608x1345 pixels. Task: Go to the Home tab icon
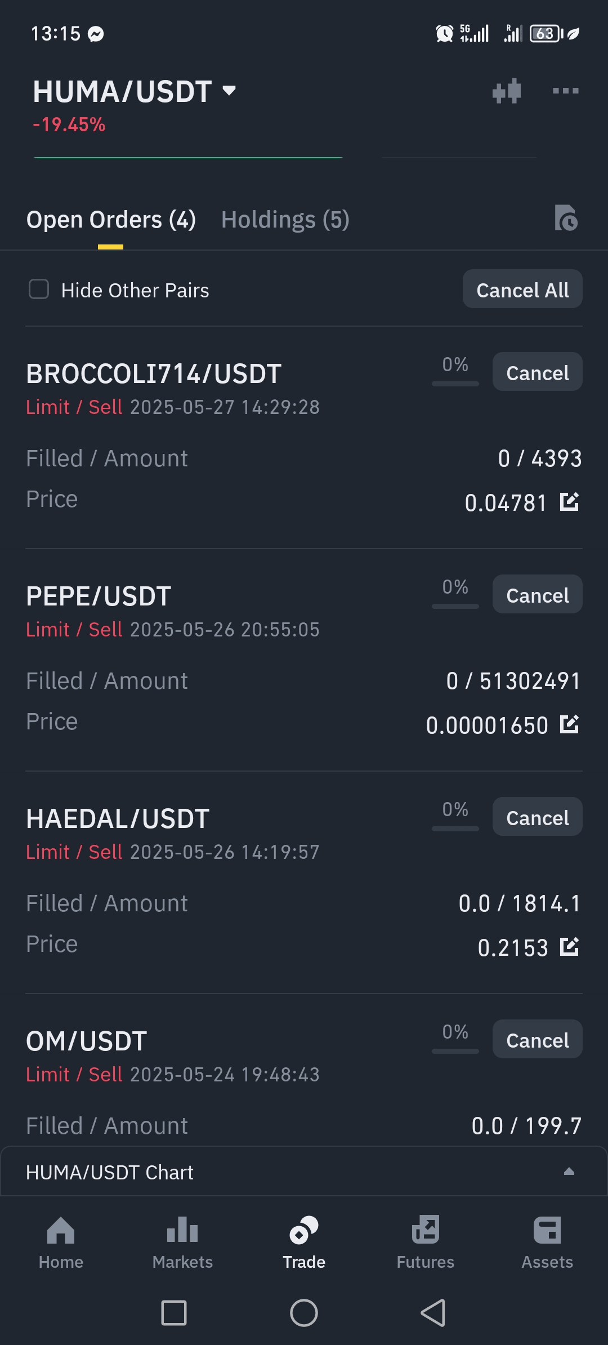click(61, 1230)
